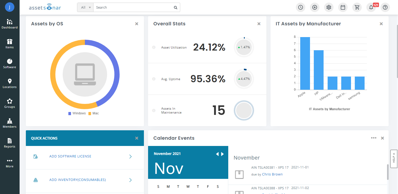Click the Asset Utilization progress ring

(244, 47)
